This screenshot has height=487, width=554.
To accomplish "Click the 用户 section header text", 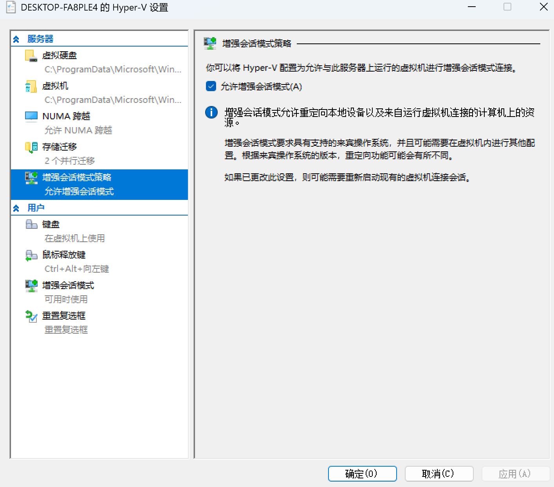I will tap(36, 208).
